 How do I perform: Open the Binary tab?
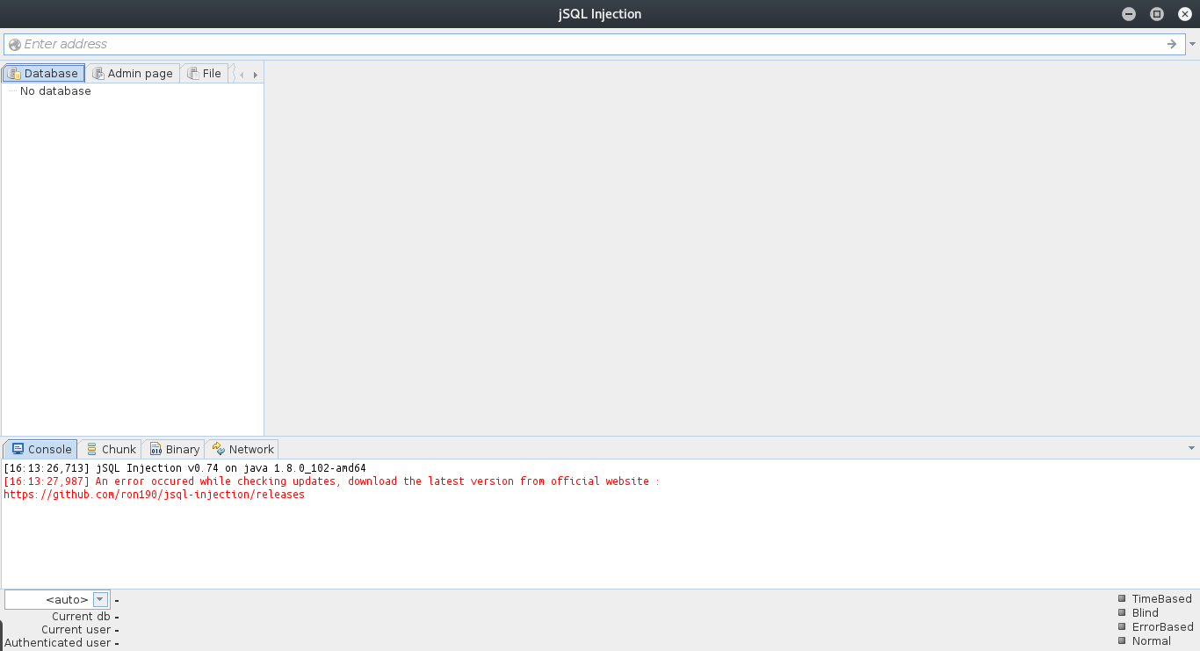point(174,449)
